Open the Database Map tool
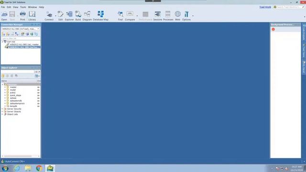306x172 pixels. click(x=101, y=16)
